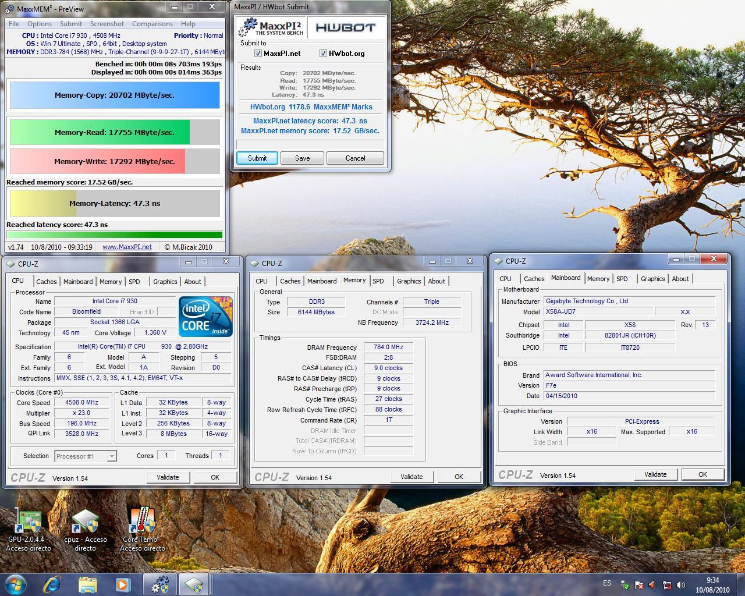The image size is (745, 596).
Task: Click Validate in left CPU-Z window
Action: (x=168, y=477)
